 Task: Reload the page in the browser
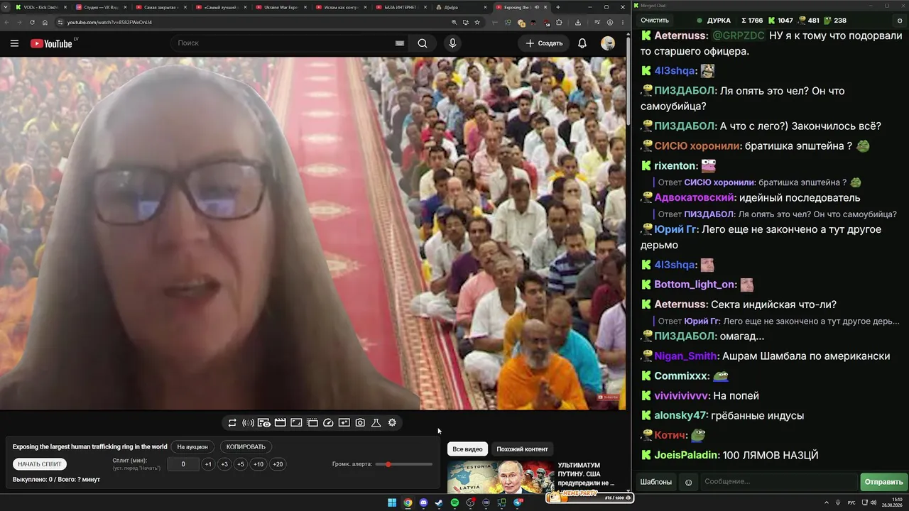click(32, 22)
